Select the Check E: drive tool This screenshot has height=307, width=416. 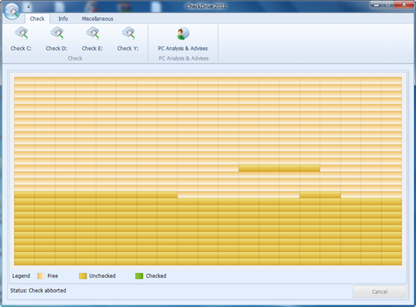(92, 35)
